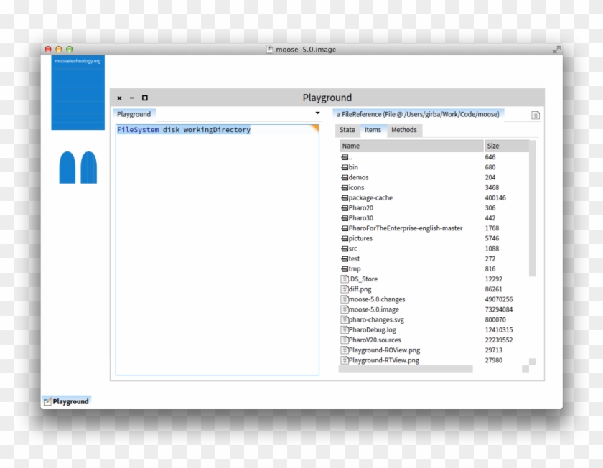
Task: Switch to the Methods tab
Action: pos(404,130)
